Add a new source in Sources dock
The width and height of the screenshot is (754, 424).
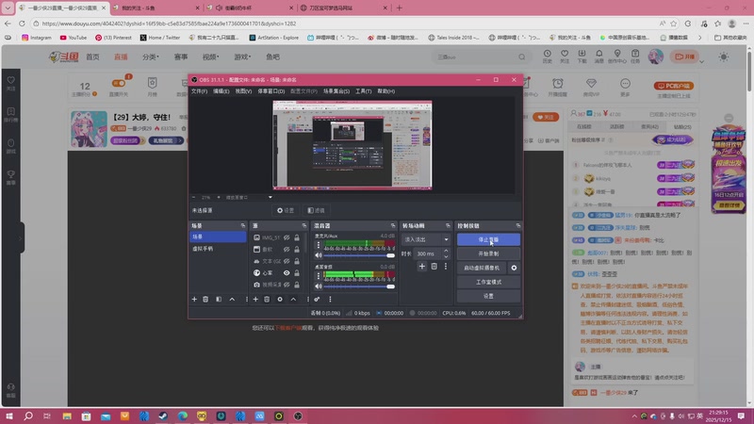click(255, 299)
